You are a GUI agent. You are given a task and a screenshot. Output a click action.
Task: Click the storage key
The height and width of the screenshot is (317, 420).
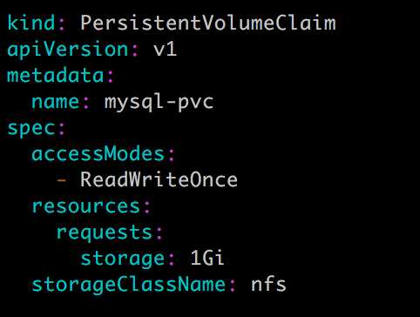pos(123,259)
